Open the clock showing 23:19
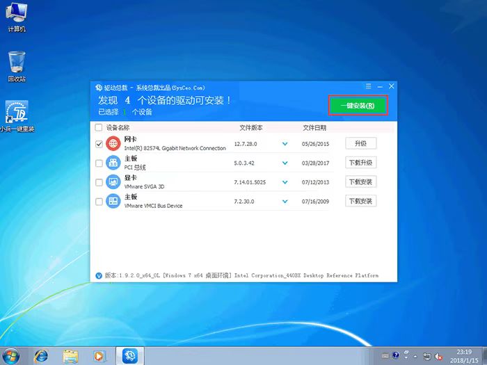Screen dimensions: 487x365 (x=464, y=356)
